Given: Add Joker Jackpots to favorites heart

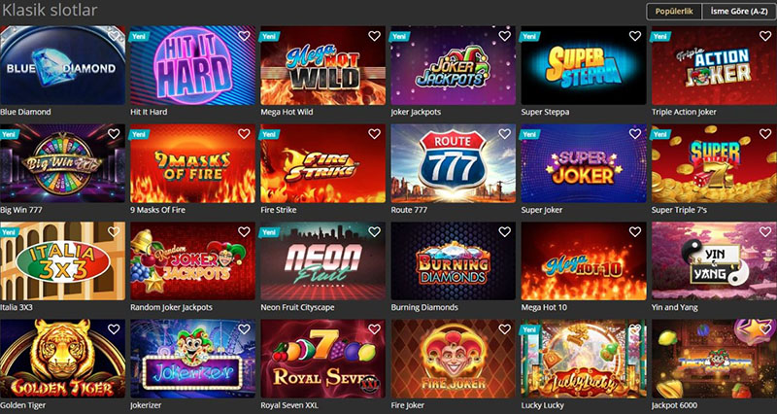Looking at the screenshot, I should tap(504, 36).
